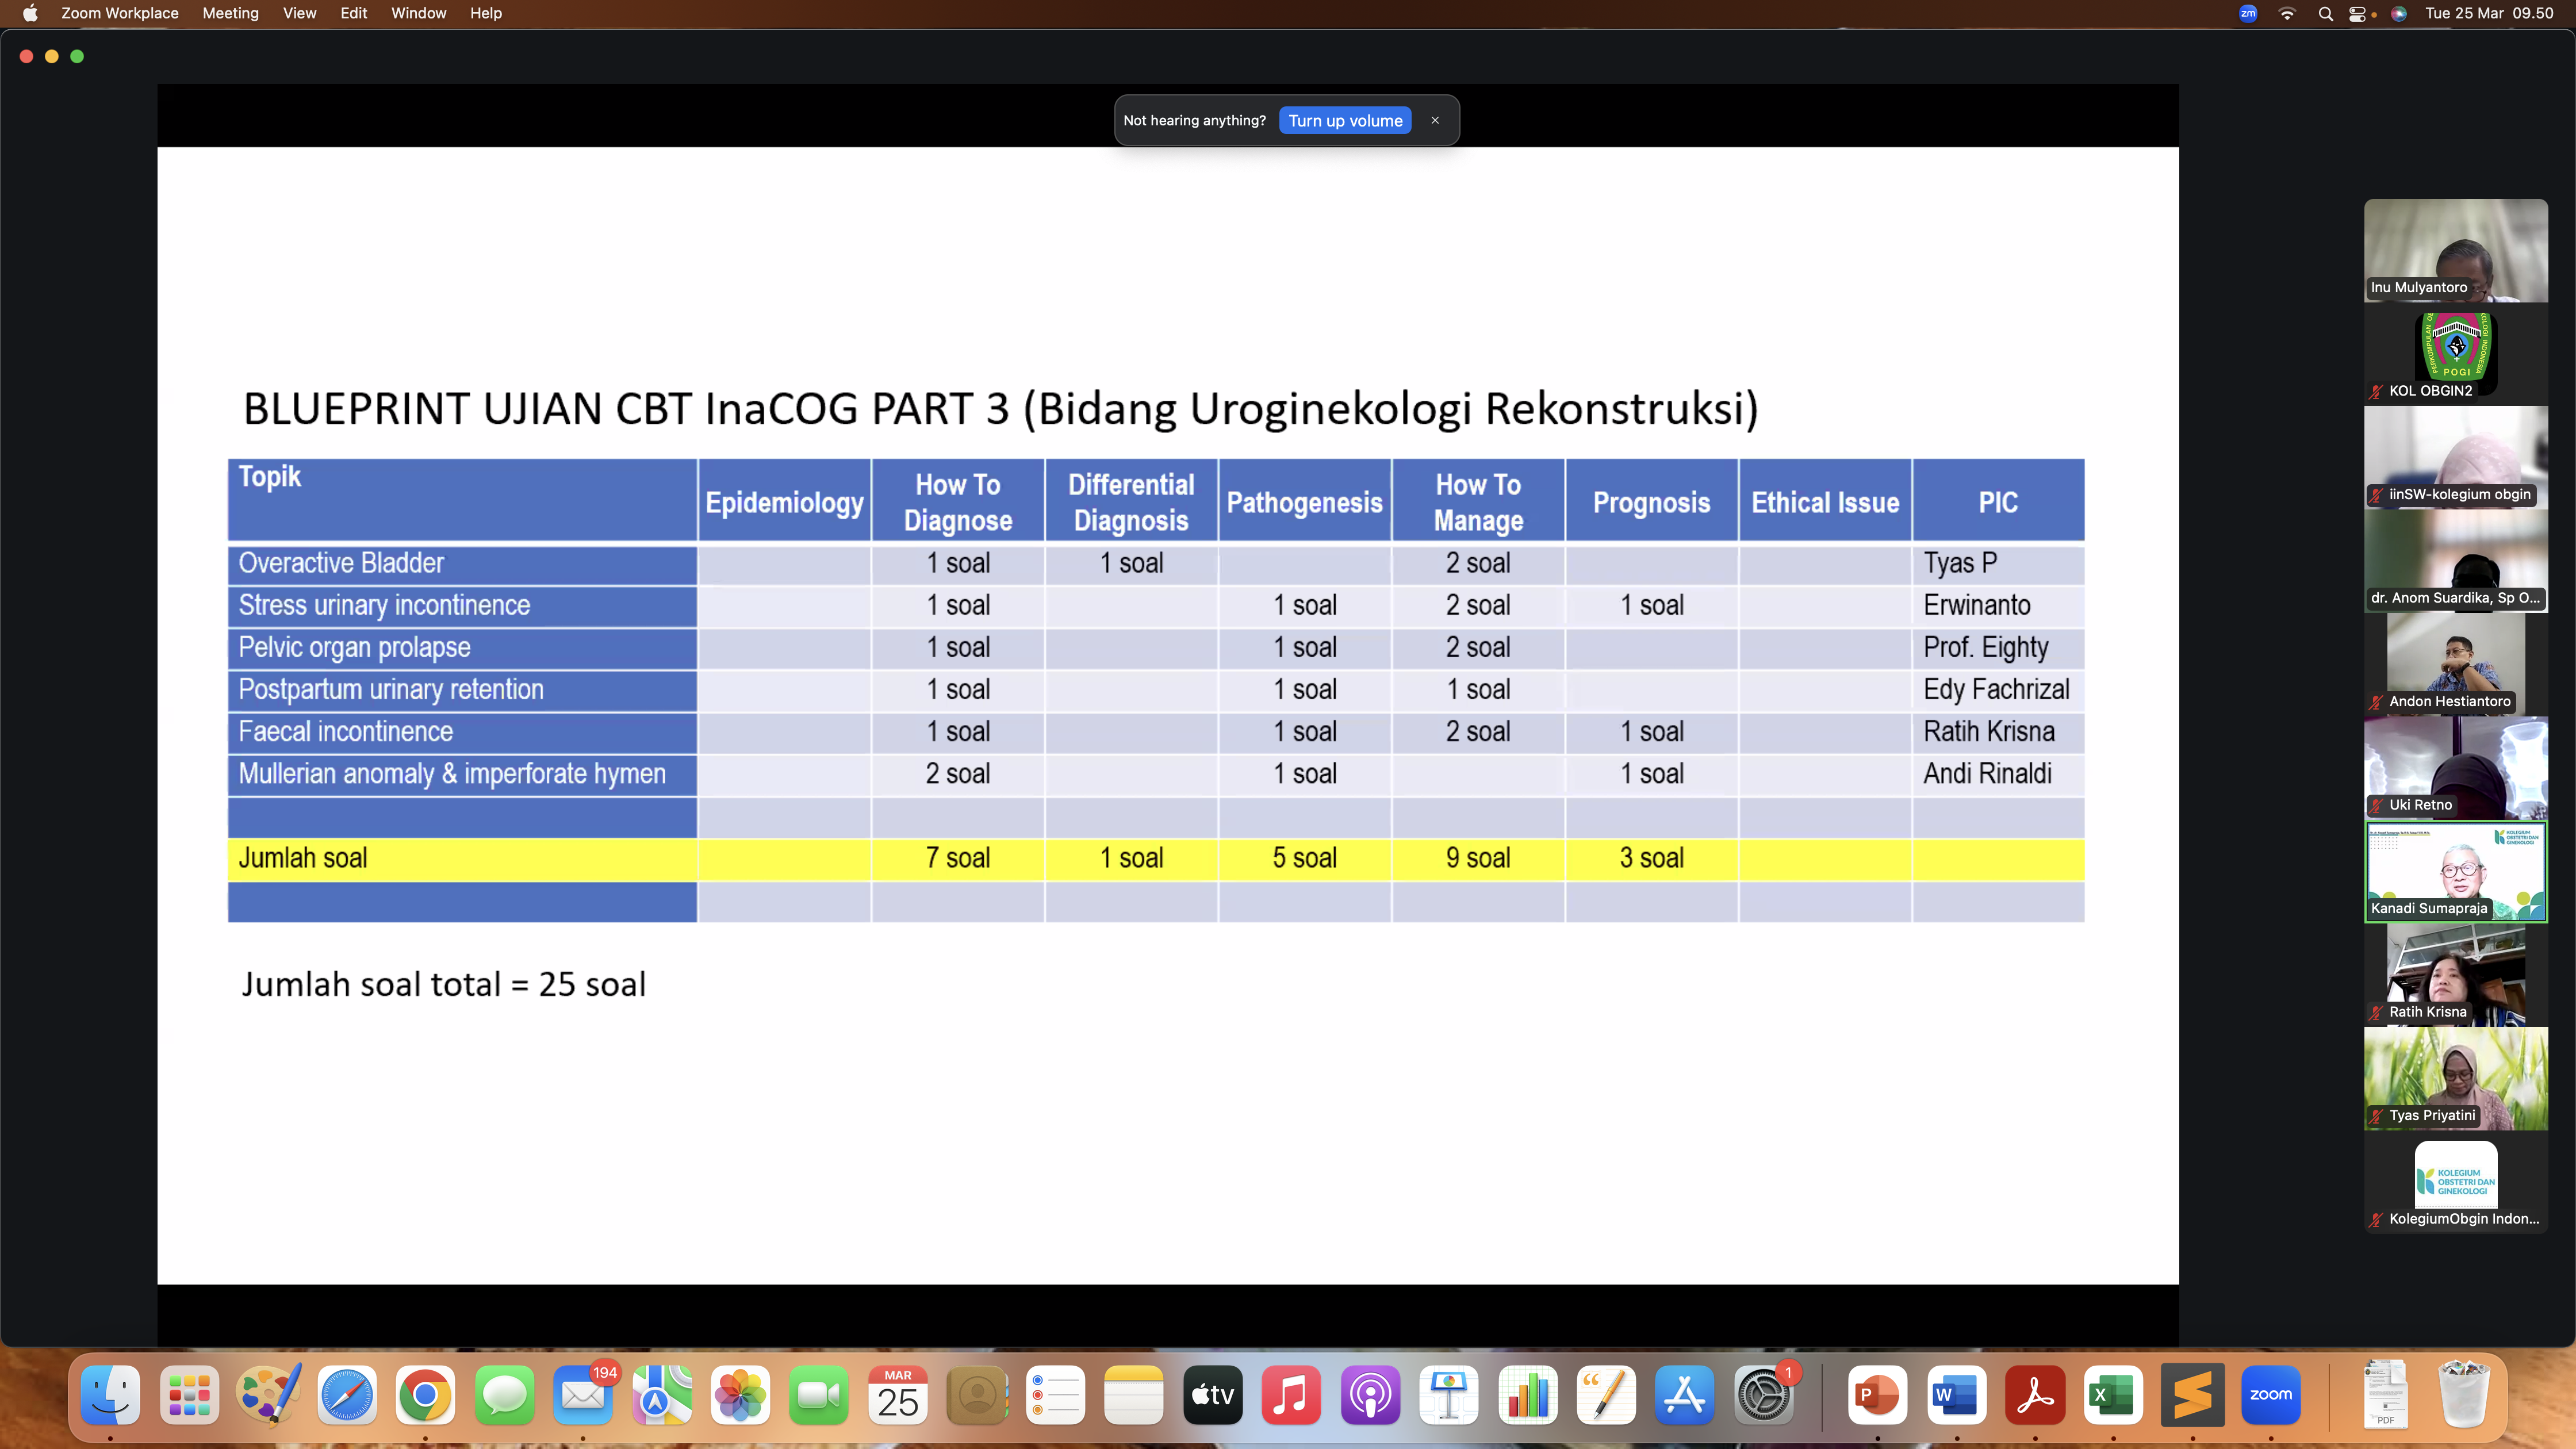Open Google Chrome from the dock
The image size is (2576, 1449).
pos(425,1395)
